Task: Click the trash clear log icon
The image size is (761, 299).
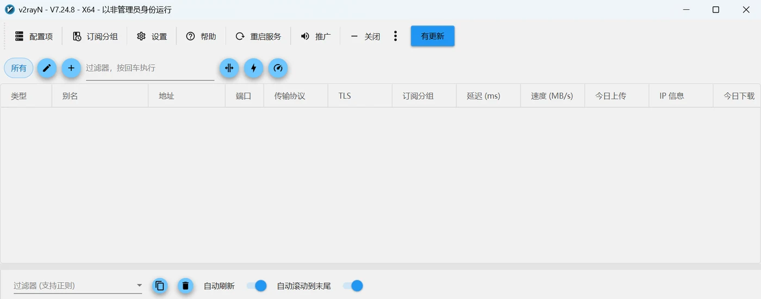Action: [x=185, y=285]
